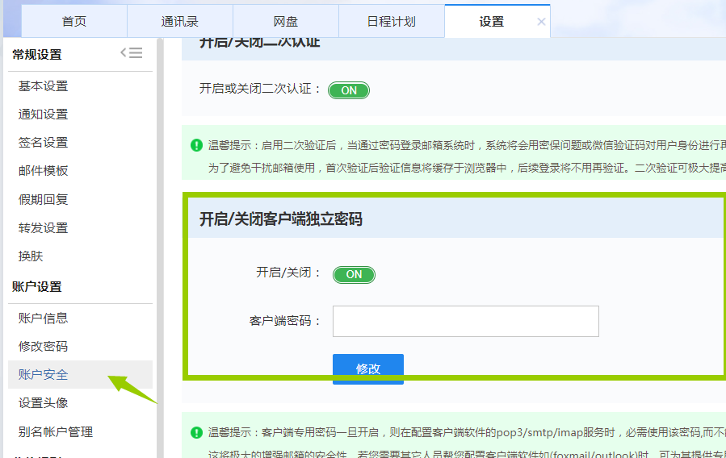This screenshot has height=458, width=726.
Task: Go to the 日程计划 tab
Action: (391, 22)
